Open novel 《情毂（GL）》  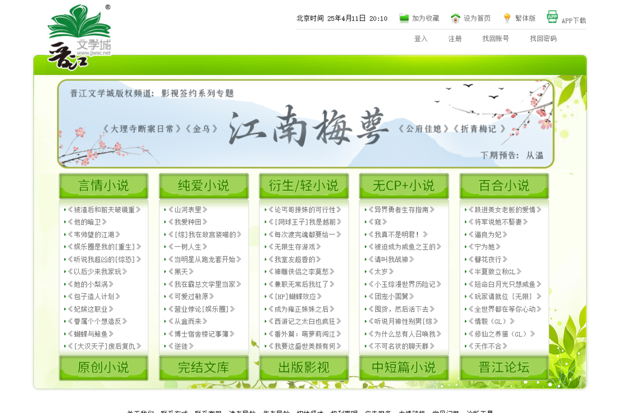point(491,321)
